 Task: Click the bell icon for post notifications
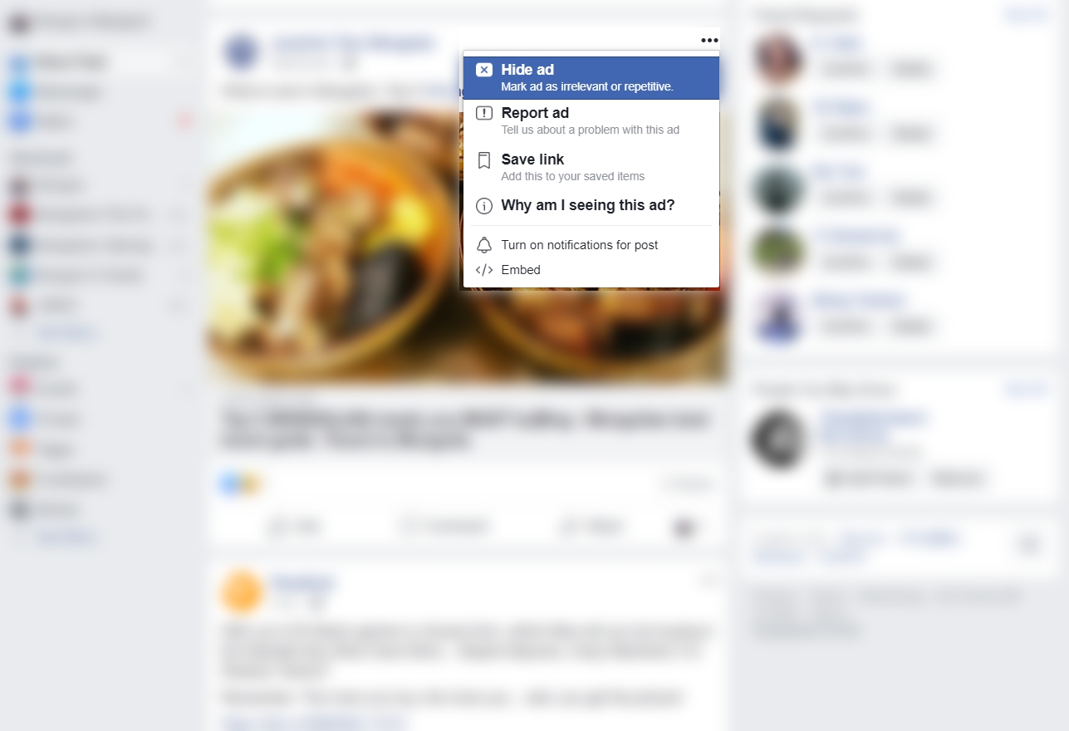click(484, 245)
